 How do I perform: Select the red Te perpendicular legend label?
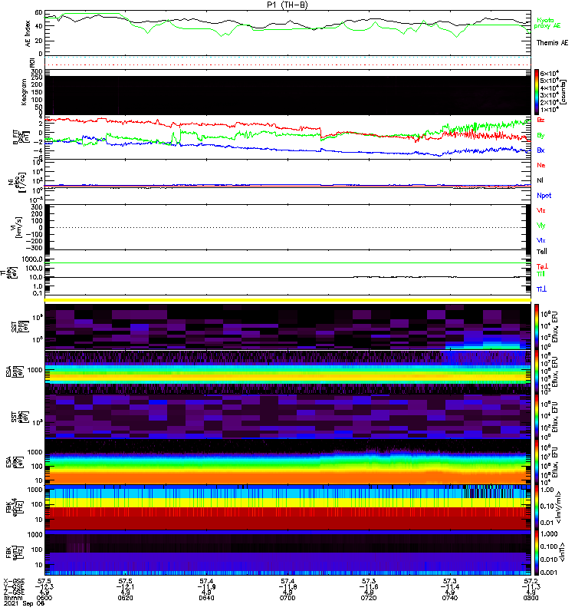pyautogui.click(x=542, y=266)
